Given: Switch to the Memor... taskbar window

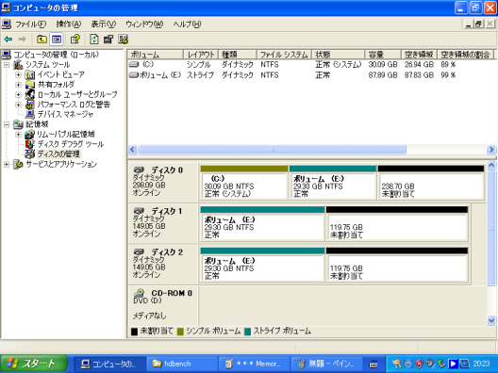Looking at the screenshot, I should tap(255, 364).
